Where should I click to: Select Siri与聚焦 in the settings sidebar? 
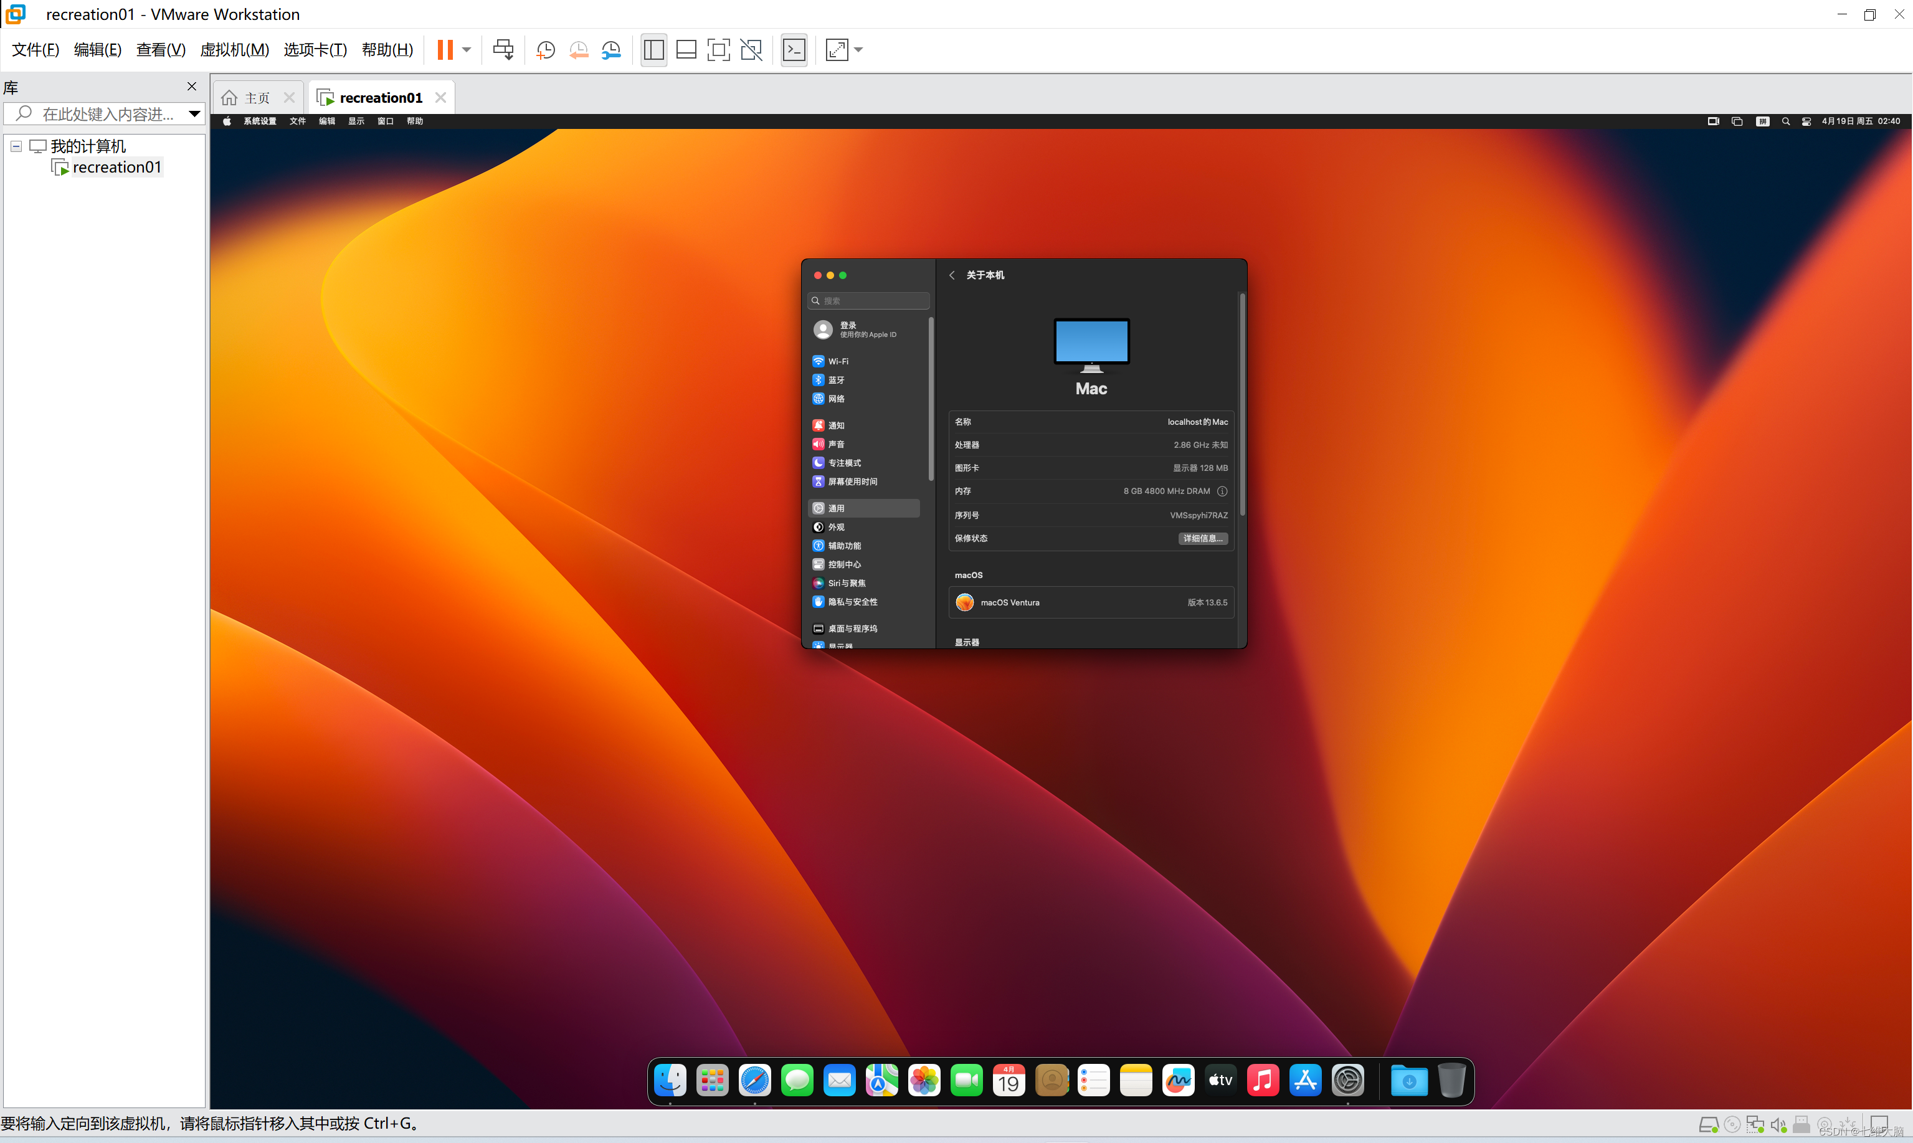[x=865, y=583]
